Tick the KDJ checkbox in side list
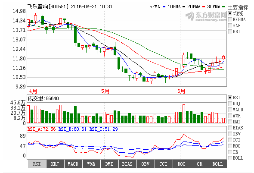This screenshot has width=254, height=173. tap(230, 104)
